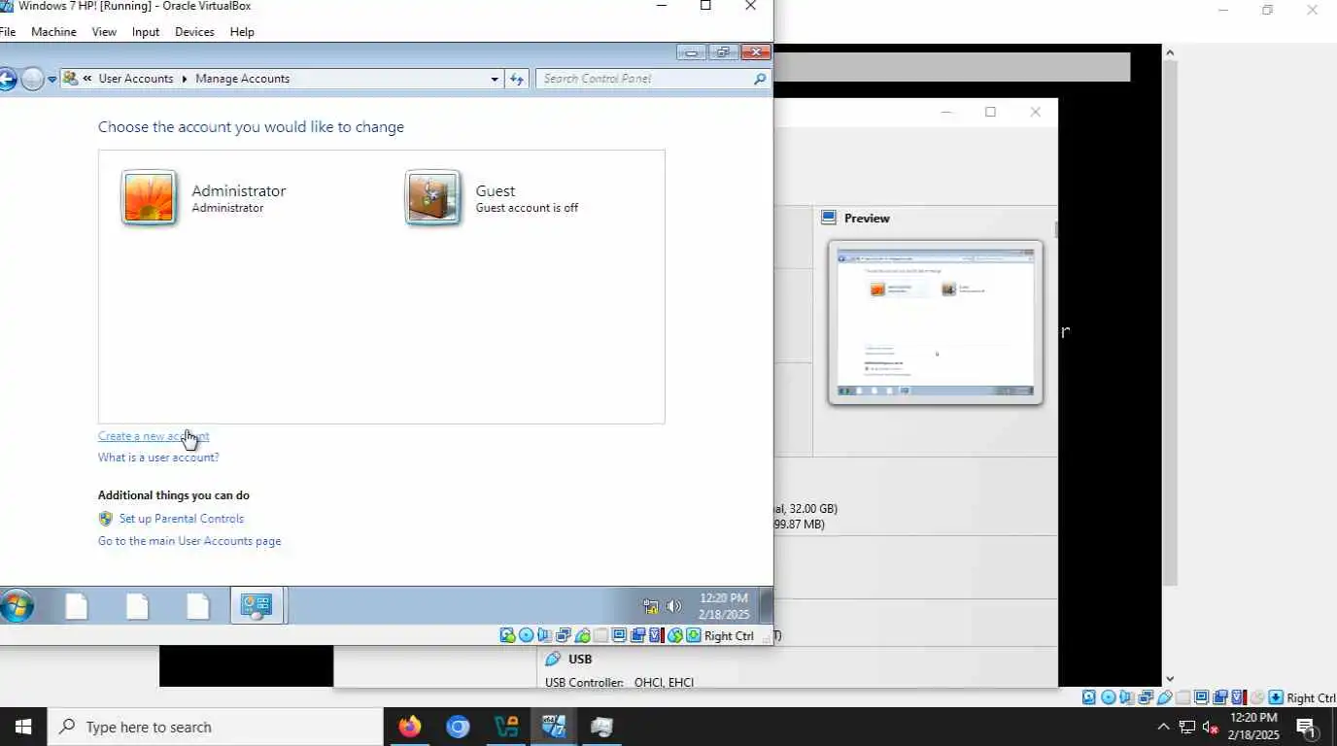The height and width of the screenshot is (746, 1337).
Task: Click front VM status bar recording icon
Action: (x=638, y=635)
